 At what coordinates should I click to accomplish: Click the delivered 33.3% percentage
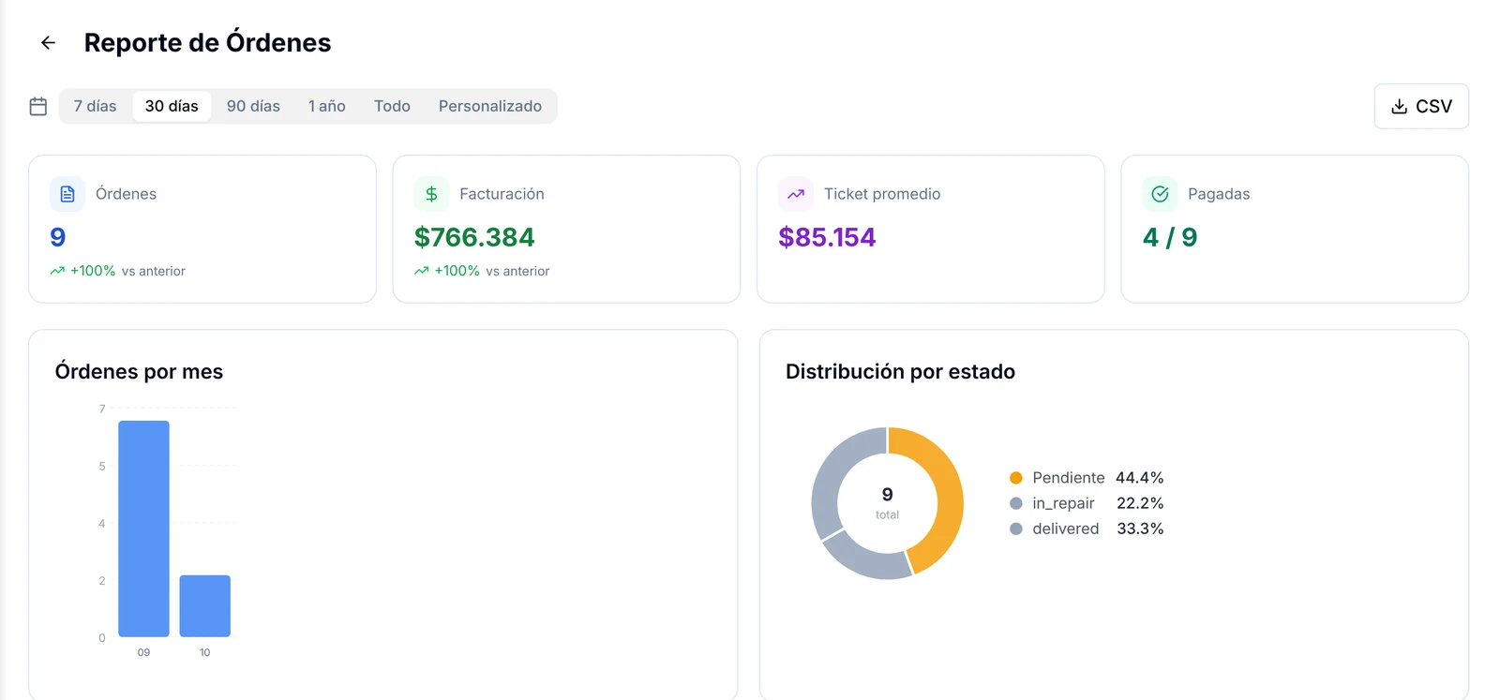click(x=1140, y=529)
